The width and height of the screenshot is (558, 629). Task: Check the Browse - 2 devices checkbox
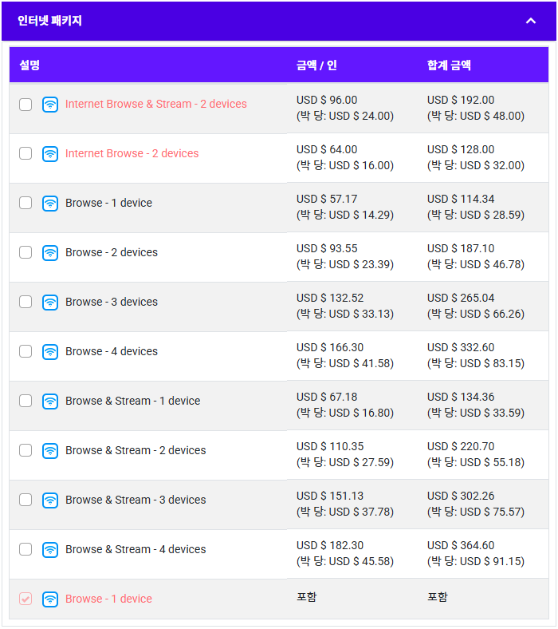pyautogui.click(x=26, y=253)
